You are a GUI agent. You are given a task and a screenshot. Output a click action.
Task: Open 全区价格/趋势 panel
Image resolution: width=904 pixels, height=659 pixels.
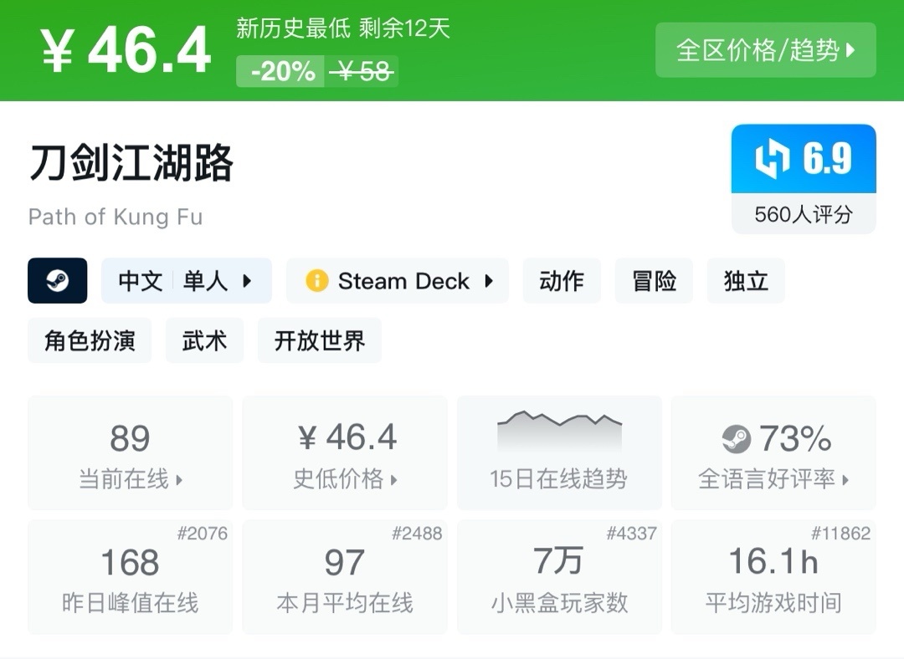764,50
